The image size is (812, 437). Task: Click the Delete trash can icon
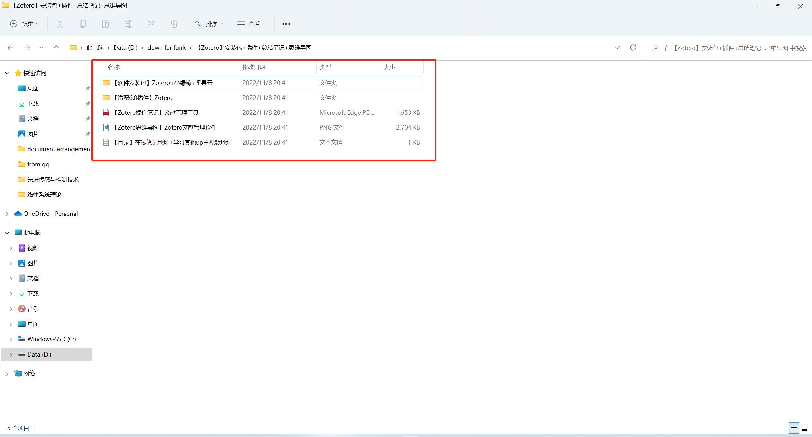click(x=174, y=24)
